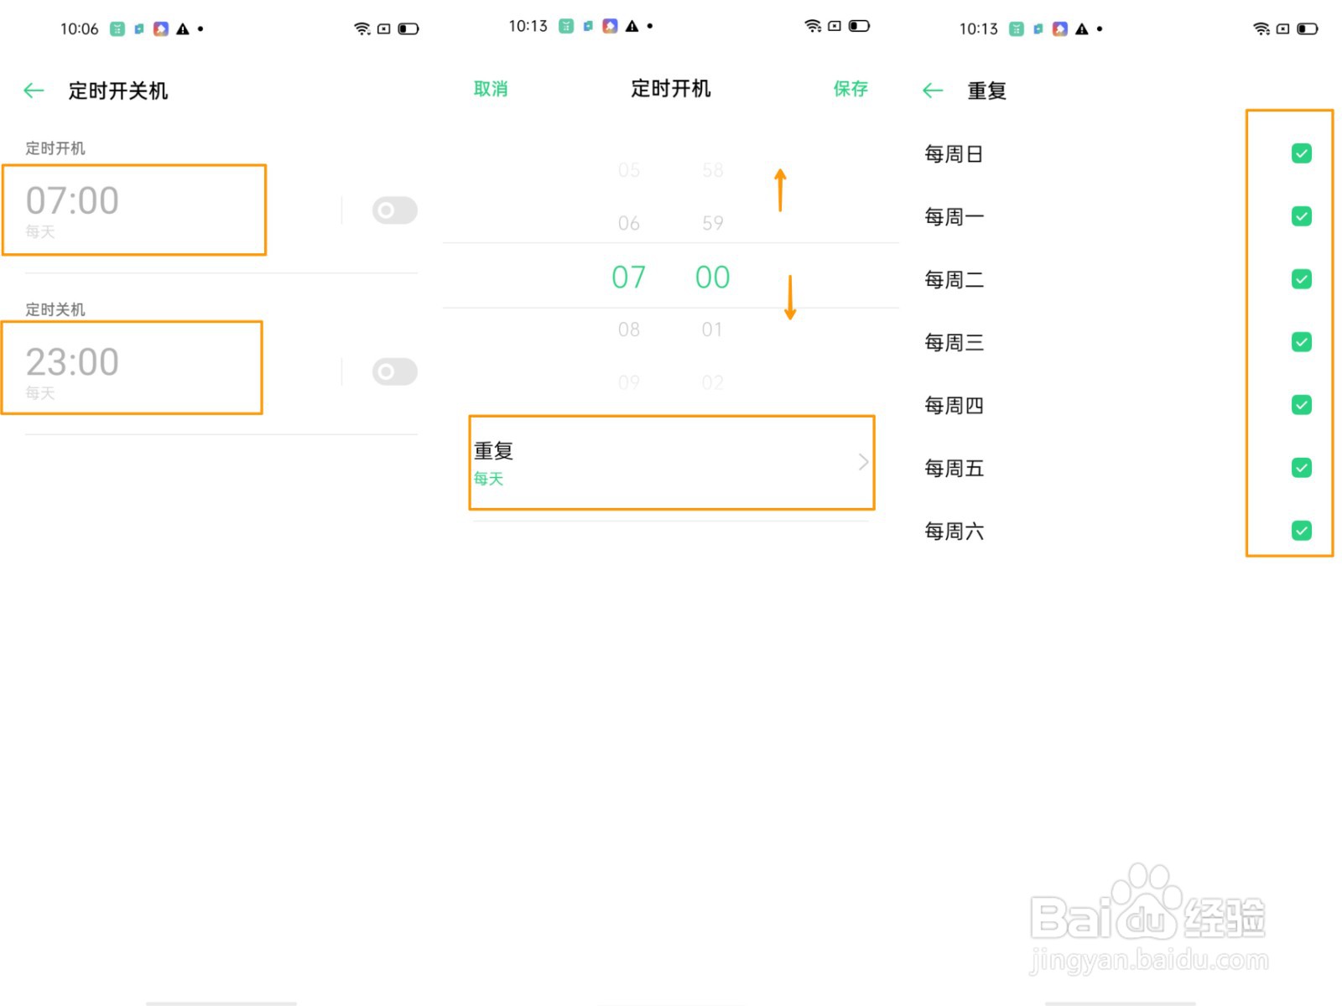This screenshot has width=1342, height=1006.
Task: Select minute 58 in time picker
Action: [x=713, y=170]
